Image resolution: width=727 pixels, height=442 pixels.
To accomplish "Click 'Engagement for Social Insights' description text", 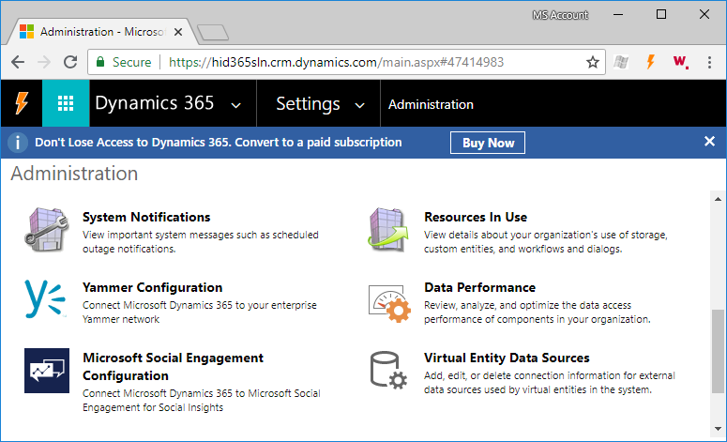I will 153,407.
